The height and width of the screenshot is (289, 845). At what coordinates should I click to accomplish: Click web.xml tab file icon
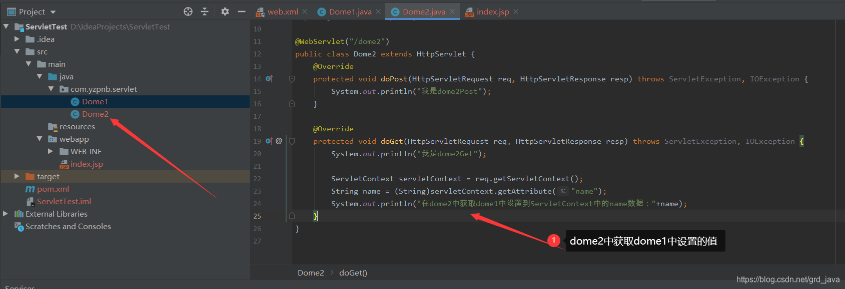coord(260,12)
